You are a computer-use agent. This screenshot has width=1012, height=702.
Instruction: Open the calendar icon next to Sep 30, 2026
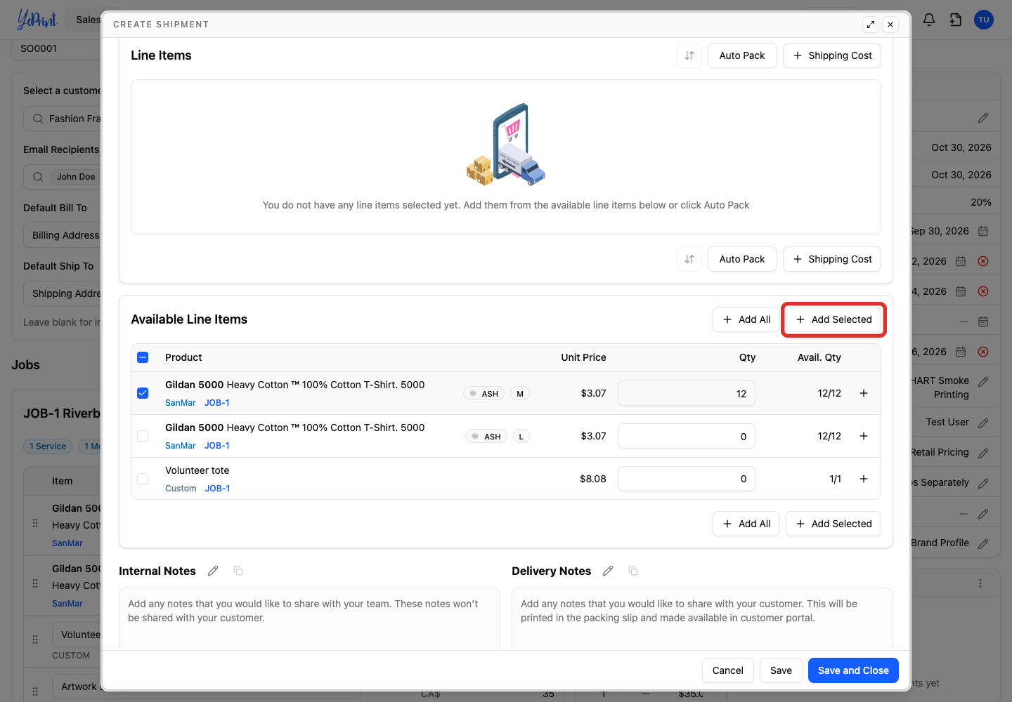pos(983,231)
